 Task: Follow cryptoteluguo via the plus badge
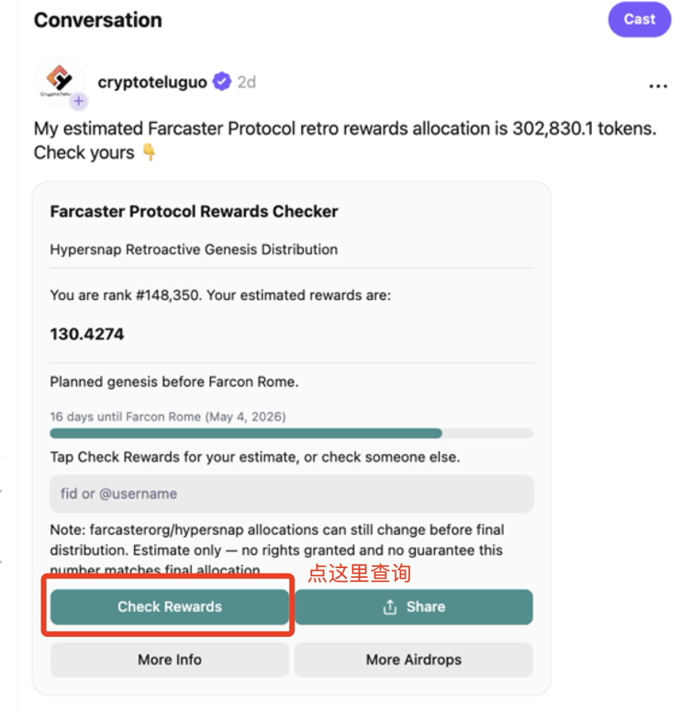click(x=79, y=101)
